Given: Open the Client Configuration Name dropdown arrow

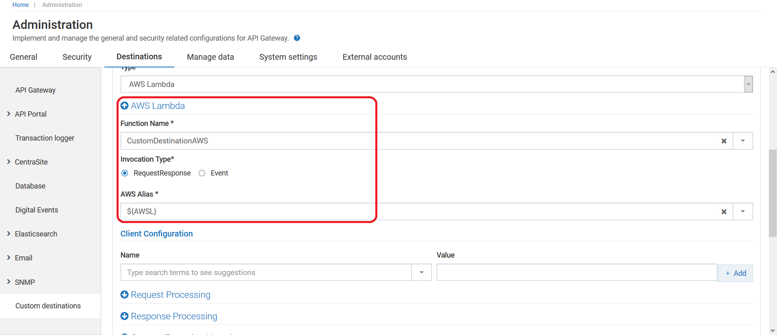Looking at the screenshot, I should (x=422, y=272).
